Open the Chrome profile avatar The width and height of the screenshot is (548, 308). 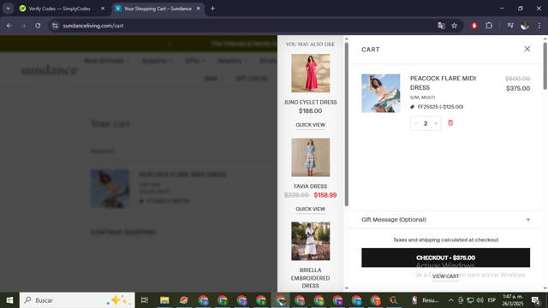pyautogui.click(x=525, y=26)
